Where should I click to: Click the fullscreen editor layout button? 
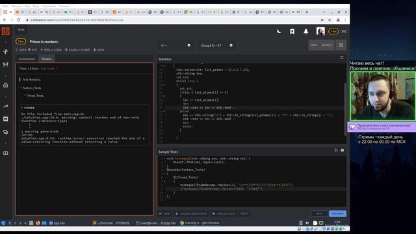click(341, 45)
